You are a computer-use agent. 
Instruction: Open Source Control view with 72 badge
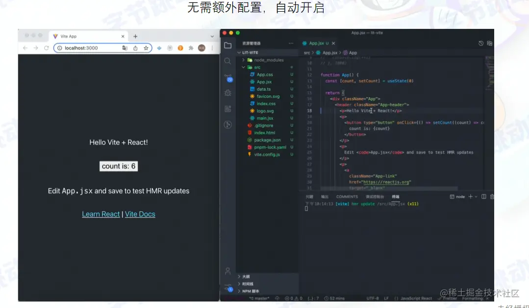click(x=228, y=78)
